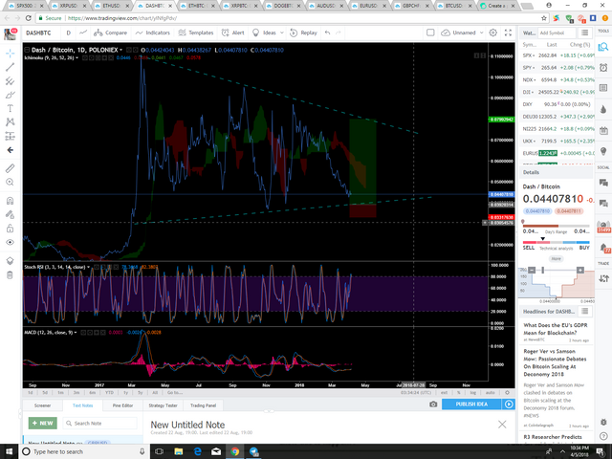Click the back arrow in left toolbar
The image size is (612, 459).
click(11, 150)
